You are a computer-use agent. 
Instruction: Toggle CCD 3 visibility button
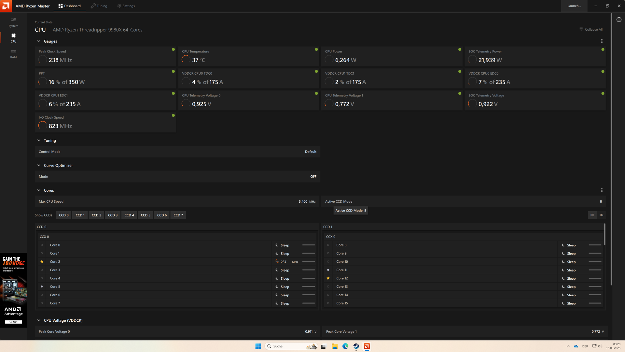113,215
